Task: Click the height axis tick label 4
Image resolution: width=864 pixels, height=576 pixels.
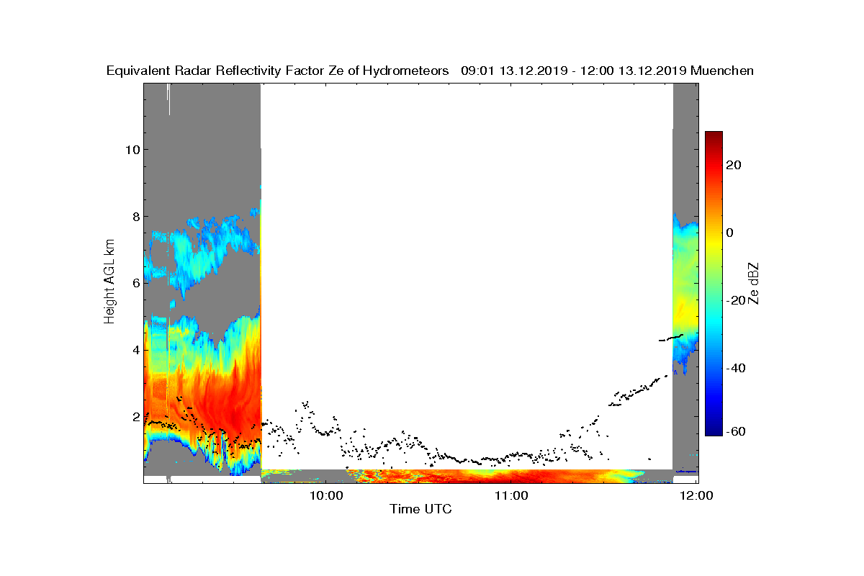Action: 135,350
